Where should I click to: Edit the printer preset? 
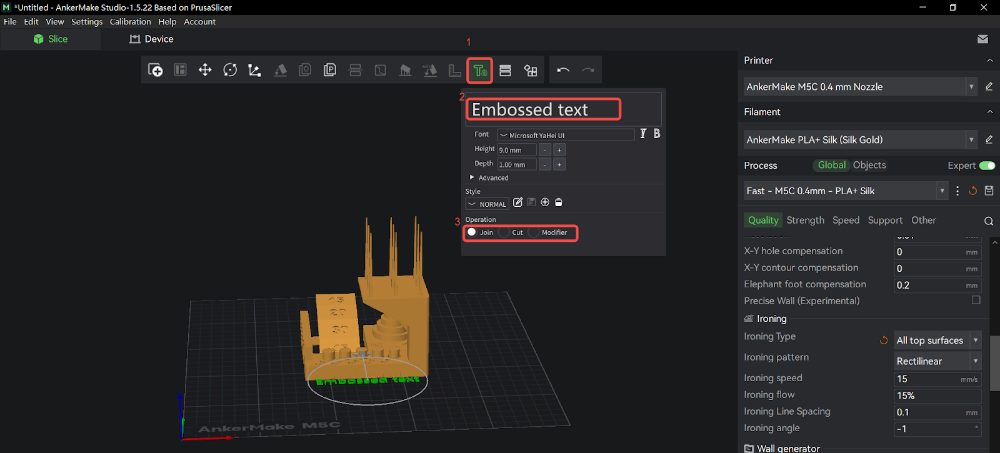coord(989,86)
